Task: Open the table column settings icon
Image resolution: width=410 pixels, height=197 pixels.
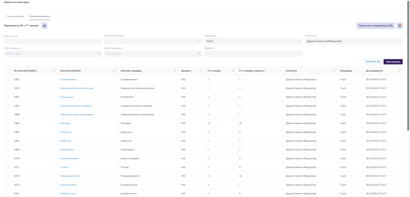Action: pyautogui.click(x=399, y=26)
